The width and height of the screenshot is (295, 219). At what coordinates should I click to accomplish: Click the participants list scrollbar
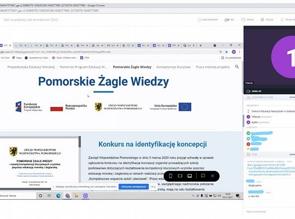(244, 120)
